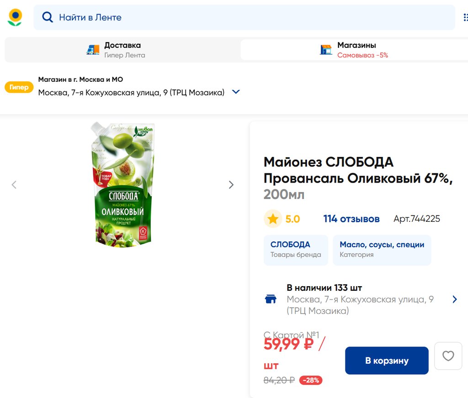Open the grid menu icon

click(464, 17)
